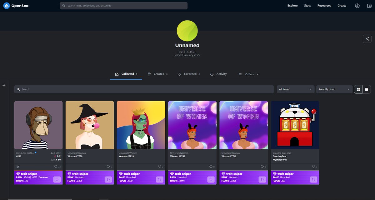
Task: Click the Drooling Bear Club collection link
Action: (282, 153)
